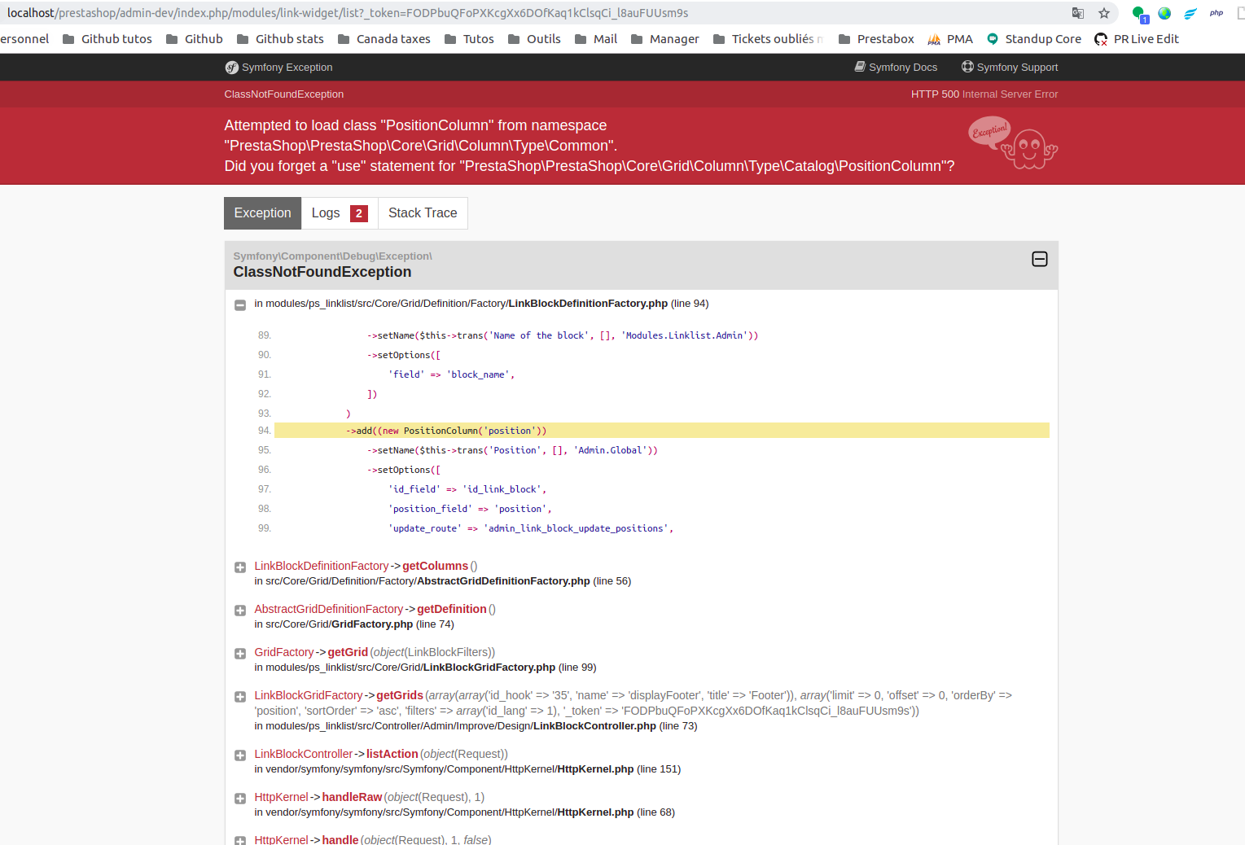Click the Logs notification count badge
This screenshot has width=1245, height=845.
point(361,212)
